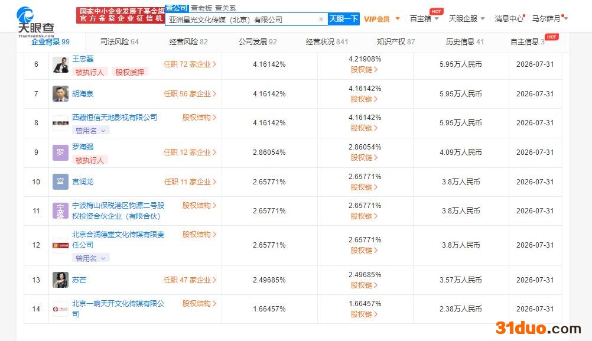Click the Tianyancha logo
Image resolution: width=592 pixels, height=341 pixels.
pos(35,21)
